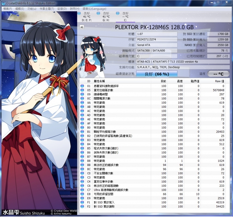233x217 pixels.
Task: Open the 說明(H) menu
Action: point(75,9)
